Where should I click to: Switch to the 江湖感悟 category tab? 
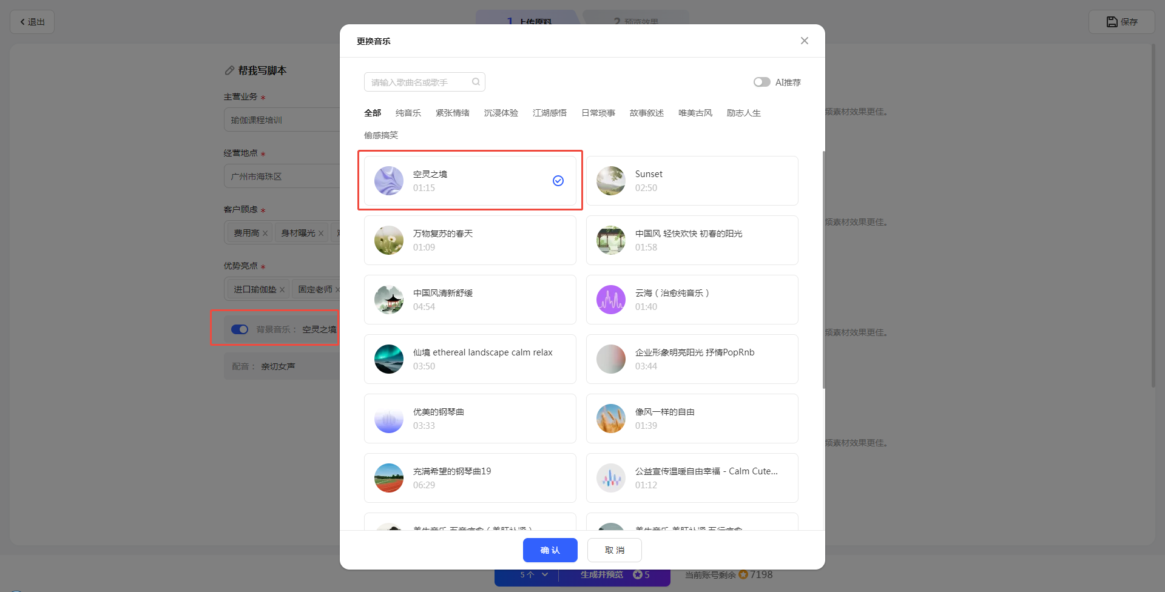[550, 113]
